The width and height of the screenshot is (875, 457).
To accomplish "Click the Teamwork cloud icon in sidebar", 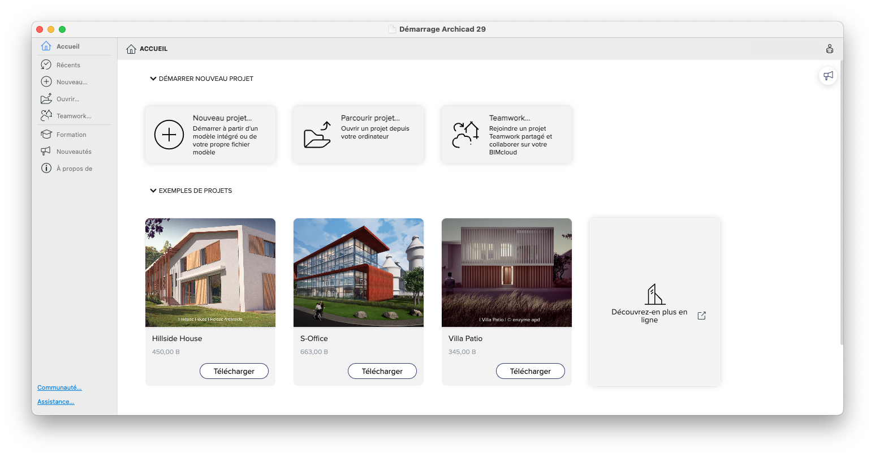I will click(x=46, y=115).
